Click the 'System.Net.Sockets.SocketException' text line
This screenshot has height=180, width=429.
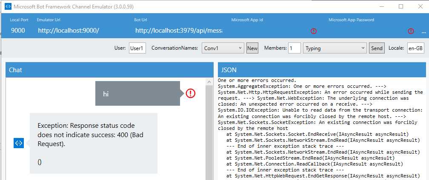(x=317, y=122)
